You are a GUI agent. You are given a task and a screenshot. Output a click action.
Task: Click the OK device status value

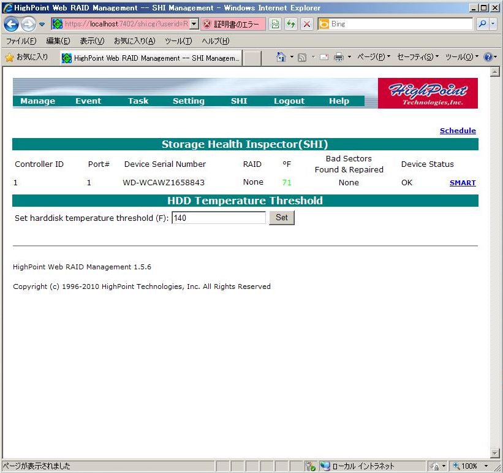406,182
